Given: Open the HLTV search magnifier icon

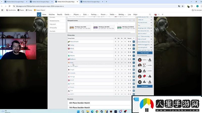Looking at the screenshot, I should point(150,15).
